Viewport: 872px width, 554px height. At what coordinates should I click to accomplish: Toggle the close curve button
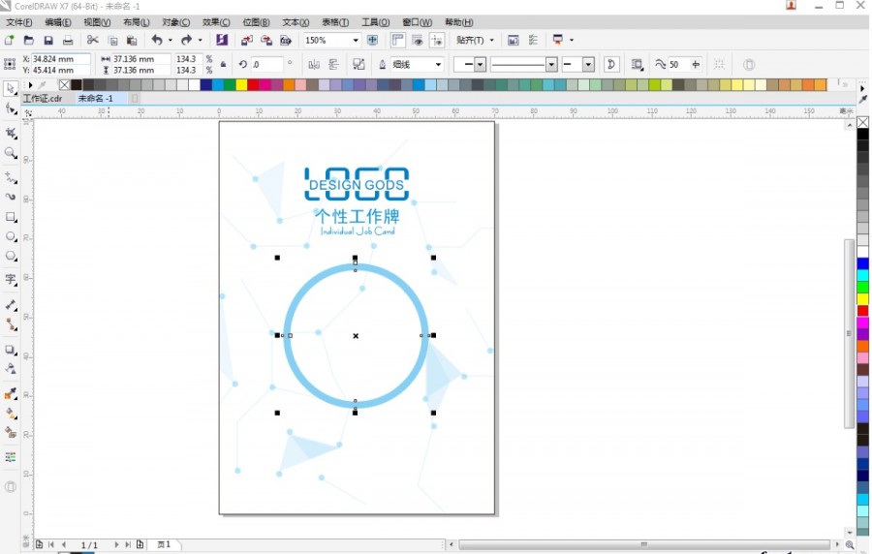[x=611, y=65]
